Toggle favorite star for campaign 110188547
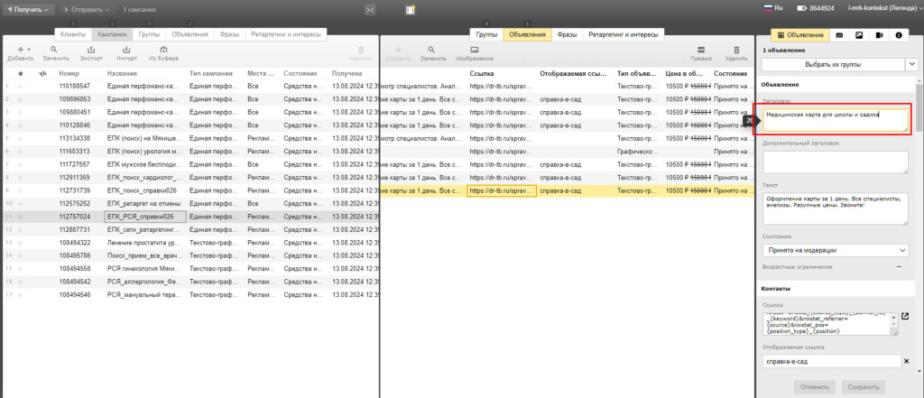This screenshot has width=924, height=398. click(x=21, y=86)
